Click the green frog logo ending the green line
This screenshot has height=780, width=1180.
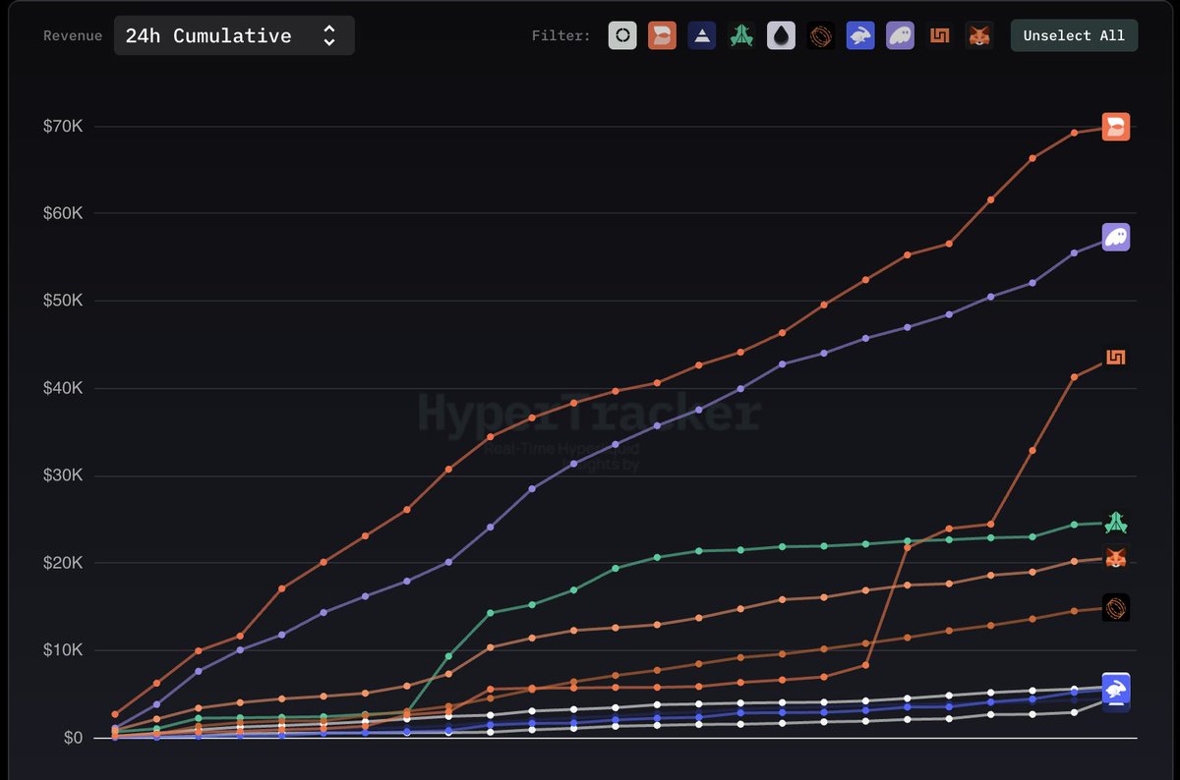(1116, 523)
